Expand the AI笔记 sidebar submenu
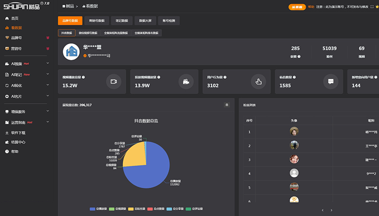This screenshot has width=379, height=216. tap(47, 74)
